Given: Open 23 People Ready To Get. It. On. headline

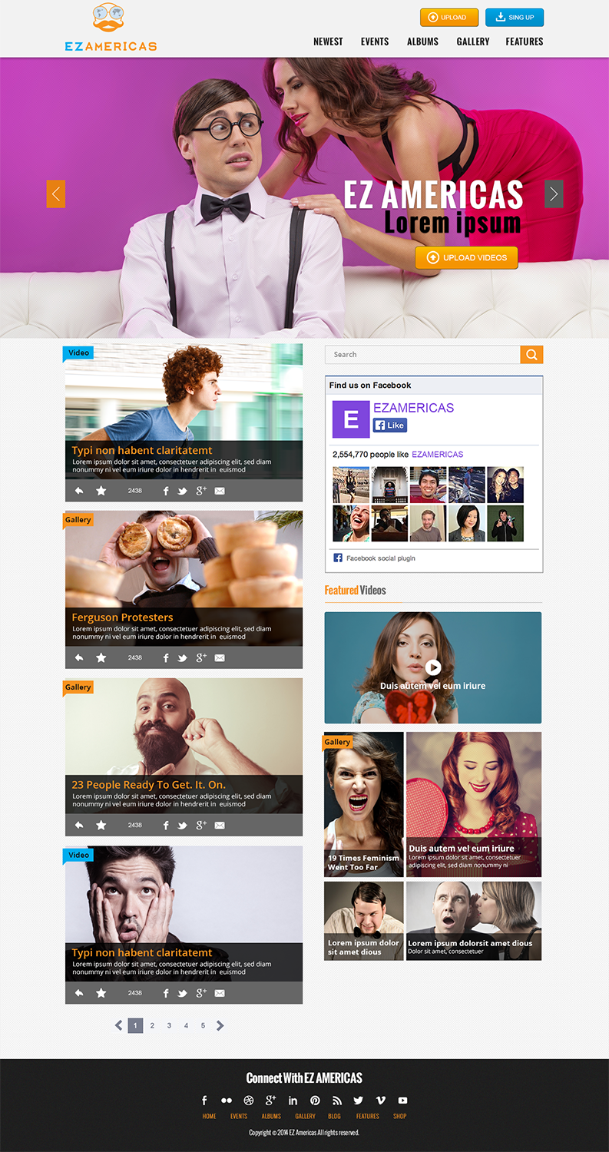Looking at the screenshot, I should [x=148, y=785].
